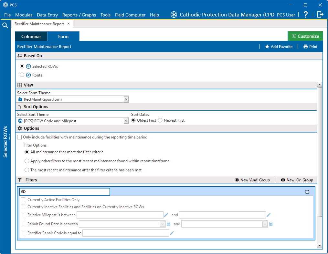Click the scrollbar down arrow
Image resolution: width=328 pixels, height=254 pixels.
pyautogui.click(x=319, y=246)
